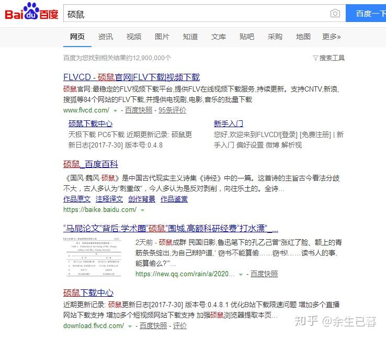Screen dimensions: 386x337
Task: Jump to 作品原文 section
Action: click(77, 199)
